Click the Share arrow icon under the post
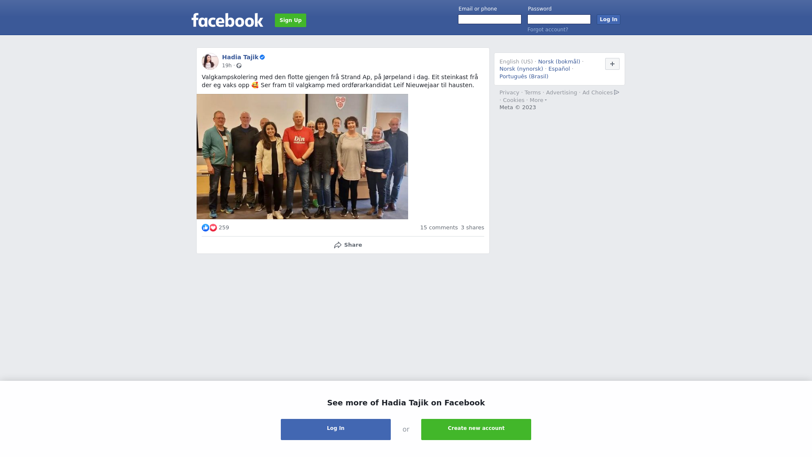 point(337,245)
